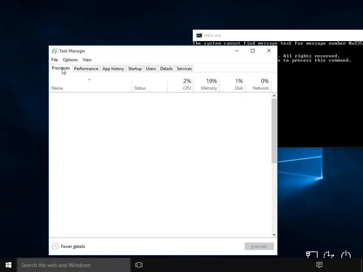Sort by Disk usage column
The height and width of the screenshot is (272, 363).
coord(233,85)
